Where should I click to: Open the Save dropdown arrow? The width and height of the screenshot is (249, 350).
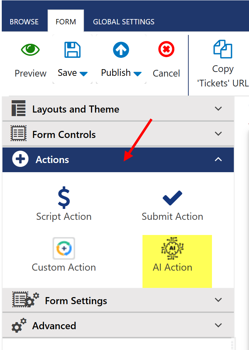click(84, 74)
